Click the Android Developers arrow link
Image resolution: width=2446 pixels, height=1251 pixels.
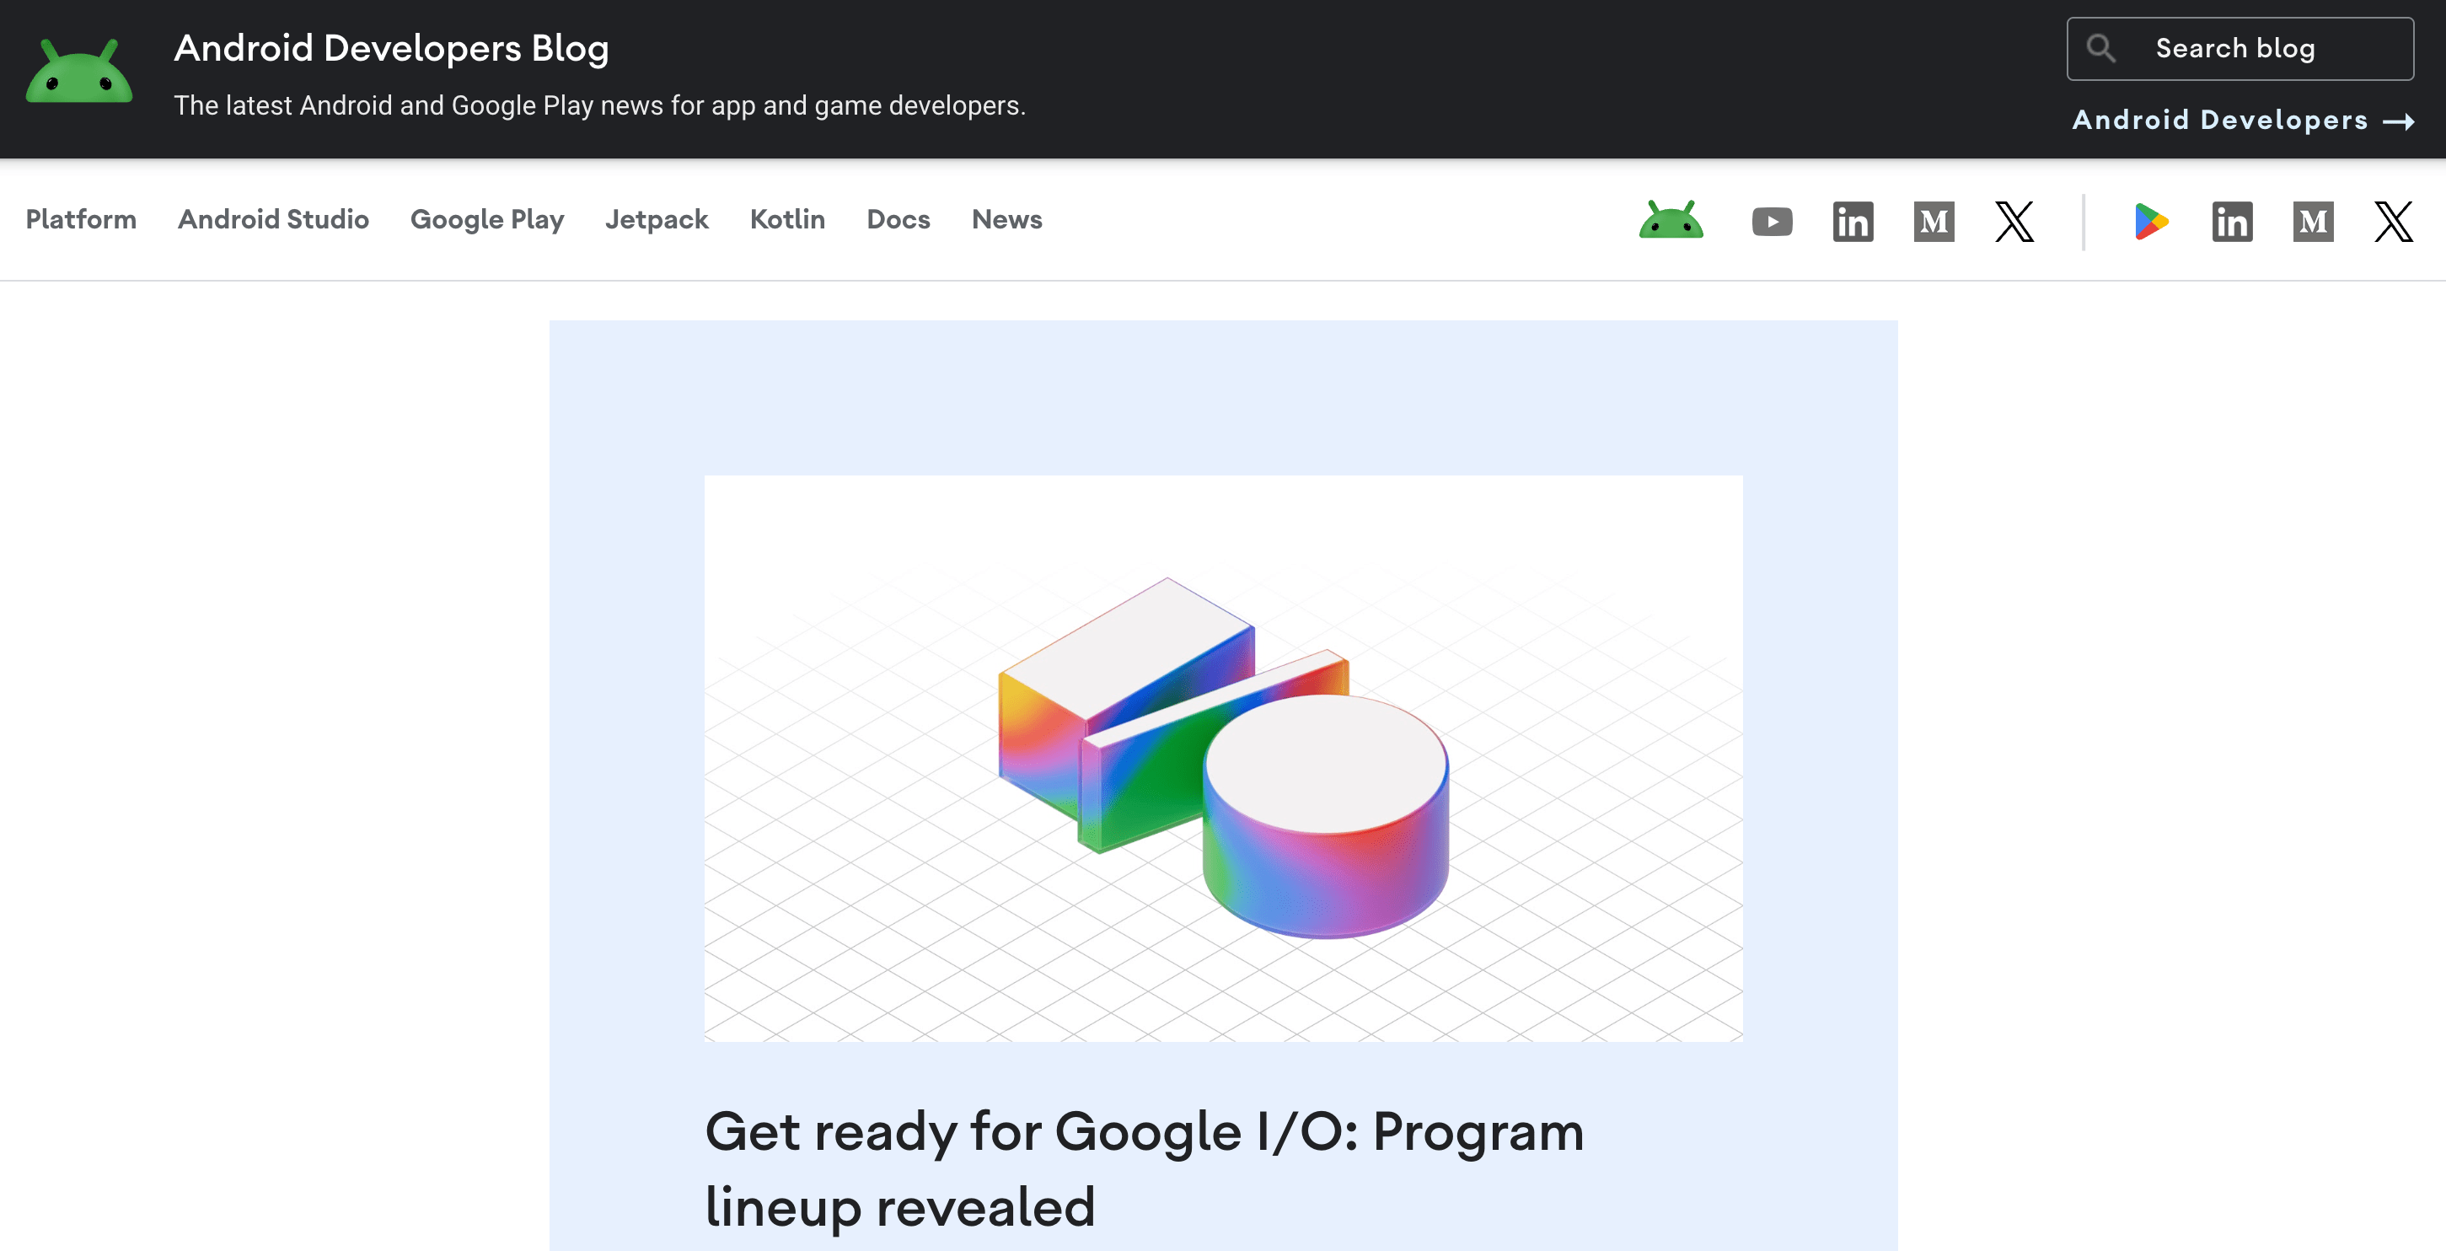2242,120
